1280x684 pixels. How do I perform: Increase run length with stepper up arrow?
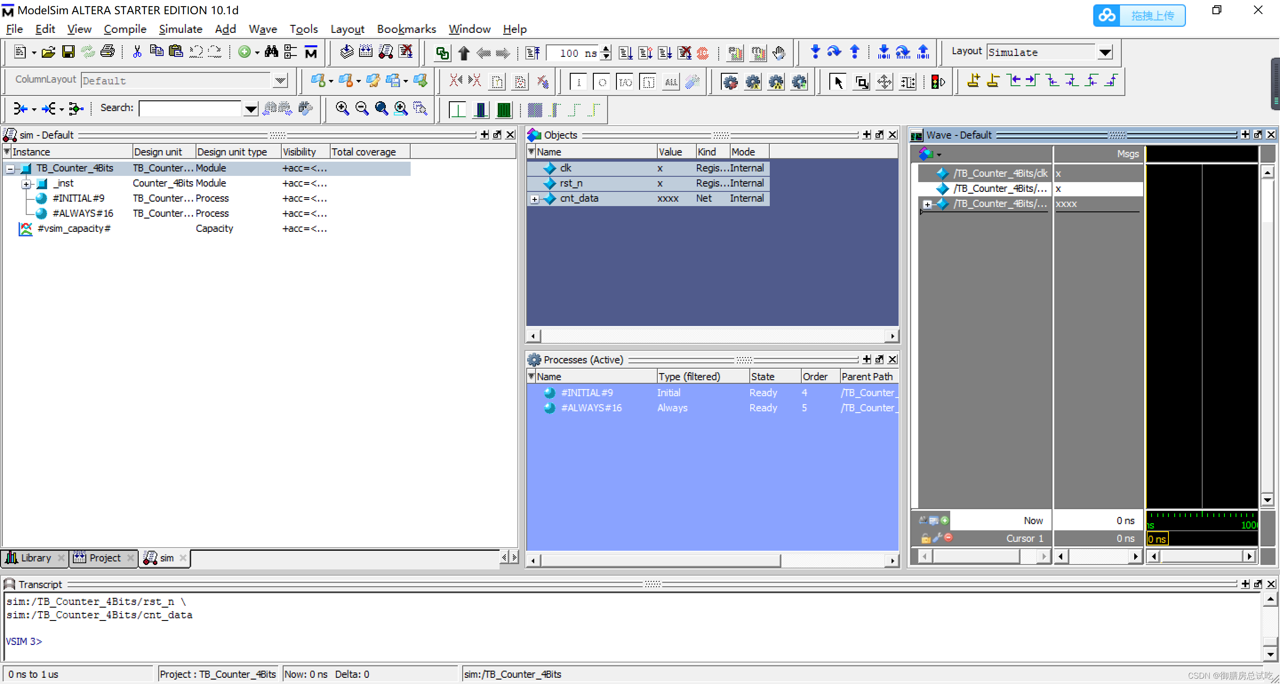pyautogui.click(x=606, y=48)
